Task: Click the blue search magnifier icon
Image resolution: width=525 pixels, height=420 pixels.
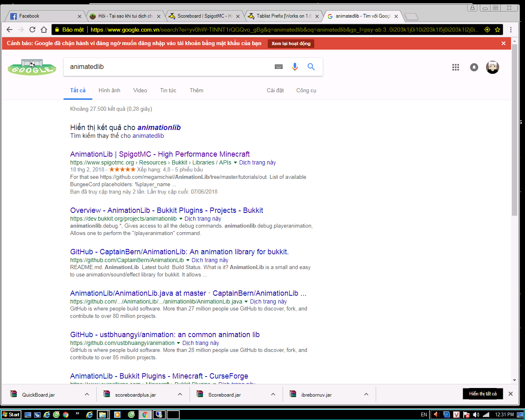Action: [311, 66]
